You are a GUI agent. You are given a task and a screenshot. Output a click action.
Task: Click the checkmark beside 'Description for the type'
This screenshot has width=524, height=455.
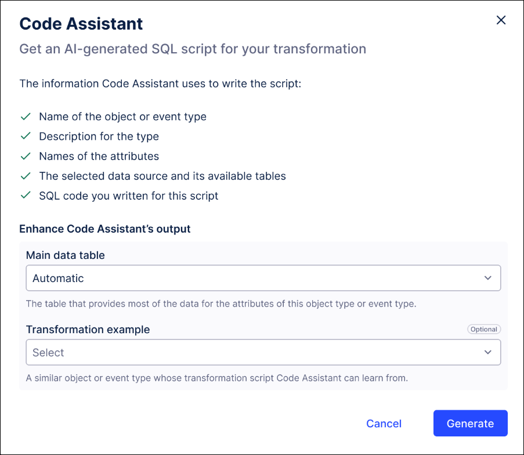(x=26, y=136)
